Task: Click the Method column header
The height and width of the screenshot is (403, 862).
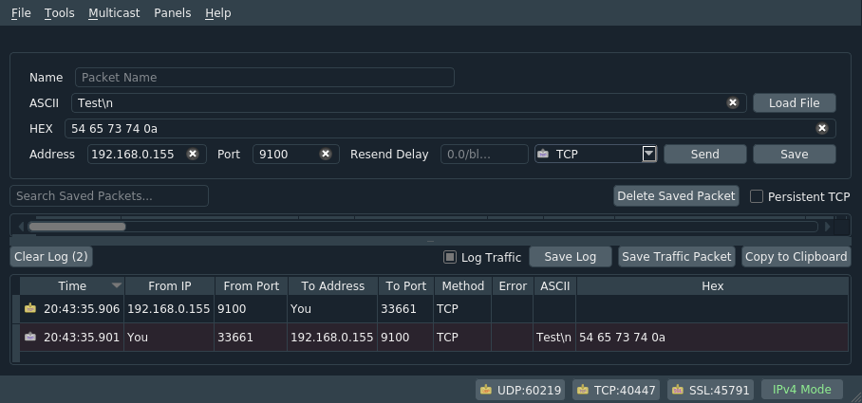Action: click(463, 286)
